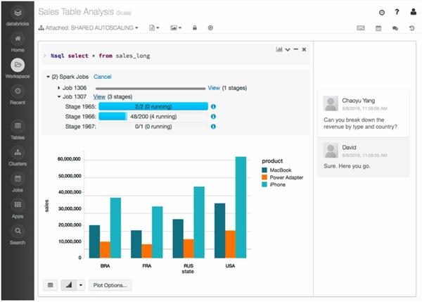Click the databricks logo icon

coord(18,13)
